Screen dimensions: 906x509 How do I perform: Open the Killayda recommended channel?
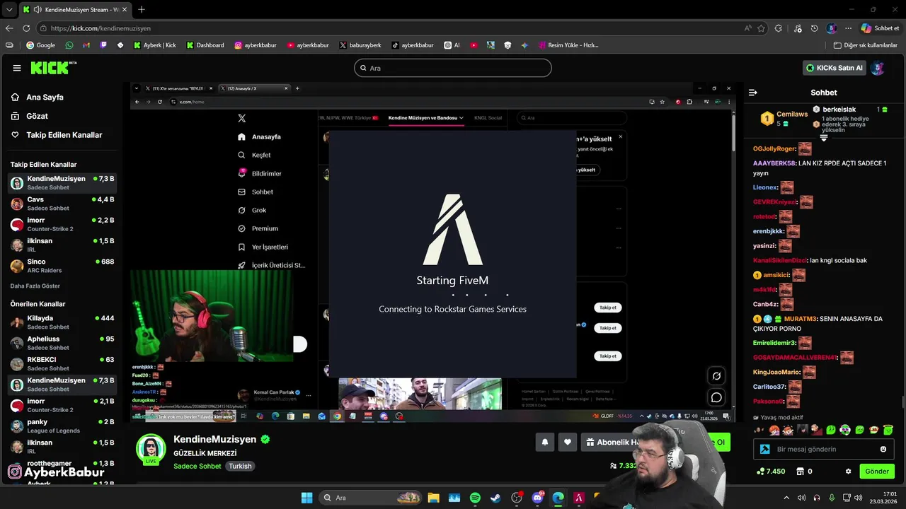pyautogui.click(x=62, y=322)
